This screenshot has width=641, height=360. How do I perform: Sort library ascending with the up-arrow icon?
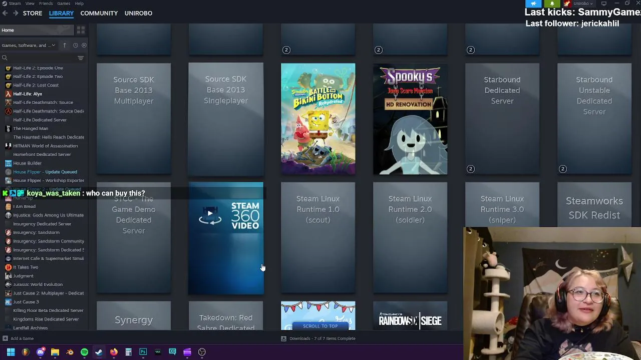(x=65, y=45)
